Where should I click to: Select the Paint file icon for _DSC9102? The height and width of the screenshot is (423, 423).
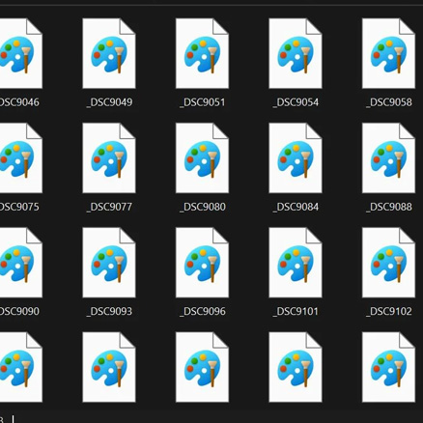tap(388, 263)
